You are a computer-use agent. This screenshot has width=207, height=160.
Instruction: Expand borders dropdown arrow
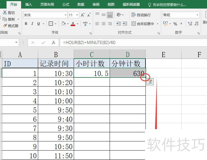pos(56,24)
